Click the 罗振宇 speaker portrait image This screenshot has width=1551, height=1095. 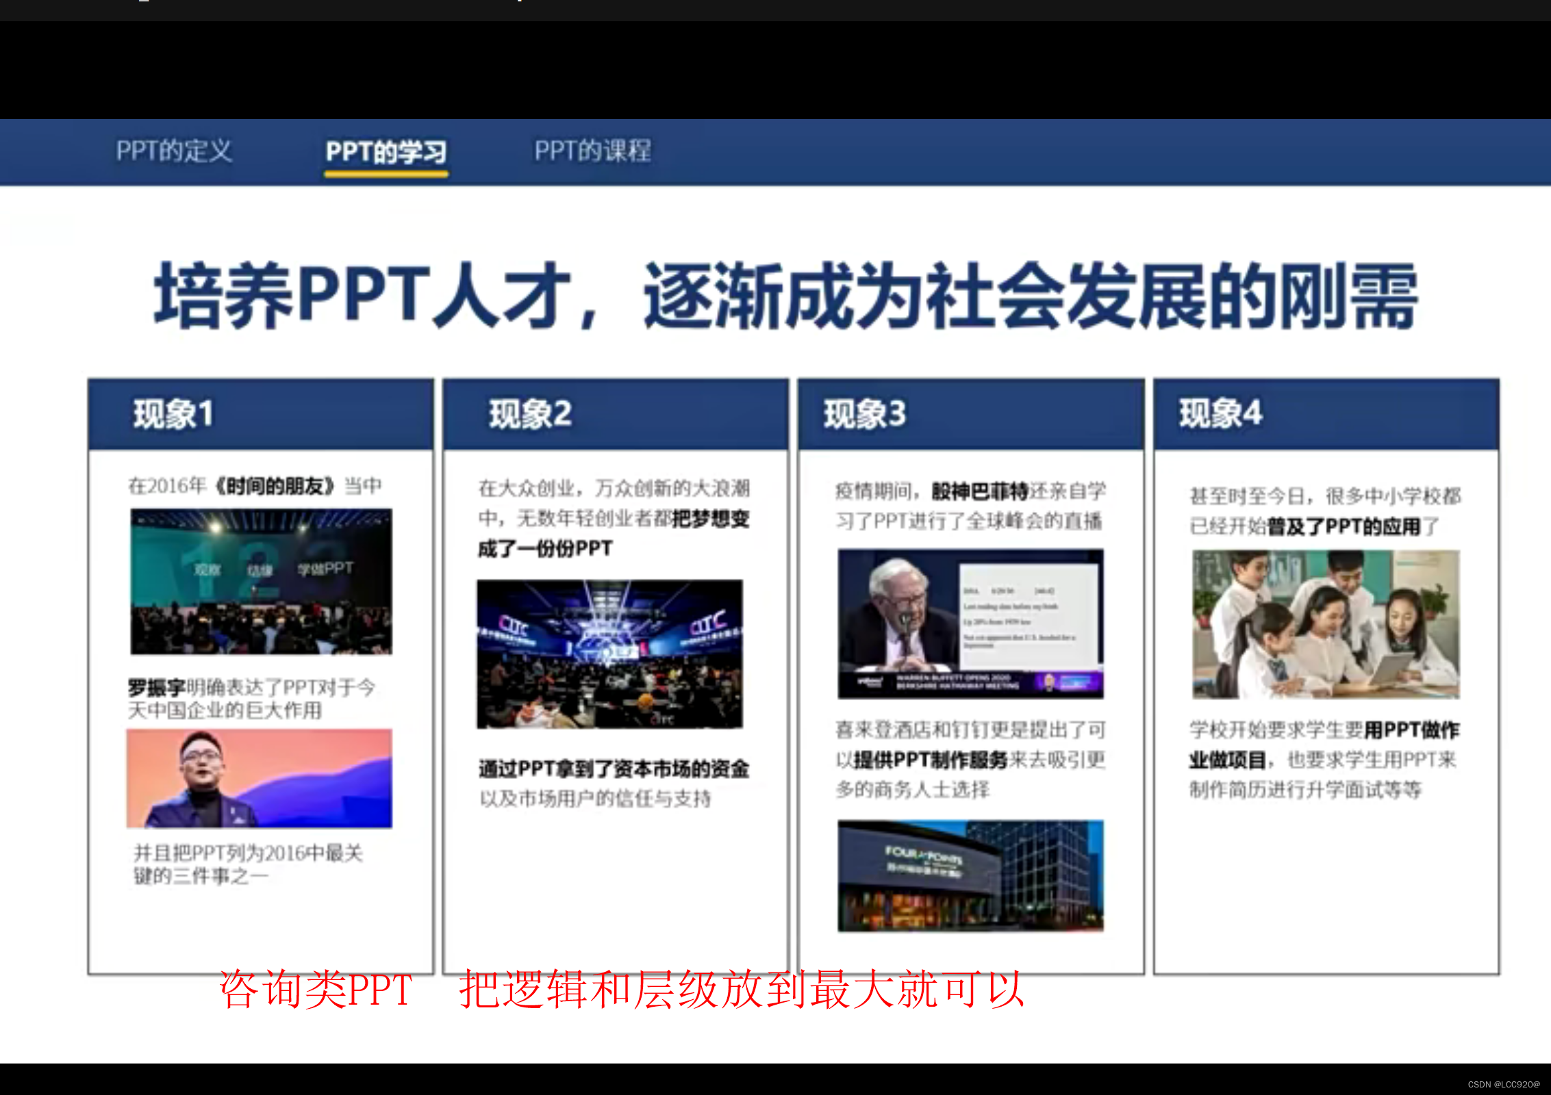[x=259, y=778]
